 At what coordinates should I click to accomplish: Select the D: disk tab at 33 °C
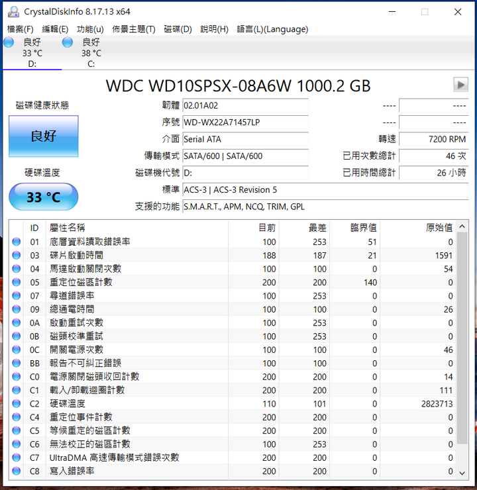32,53
